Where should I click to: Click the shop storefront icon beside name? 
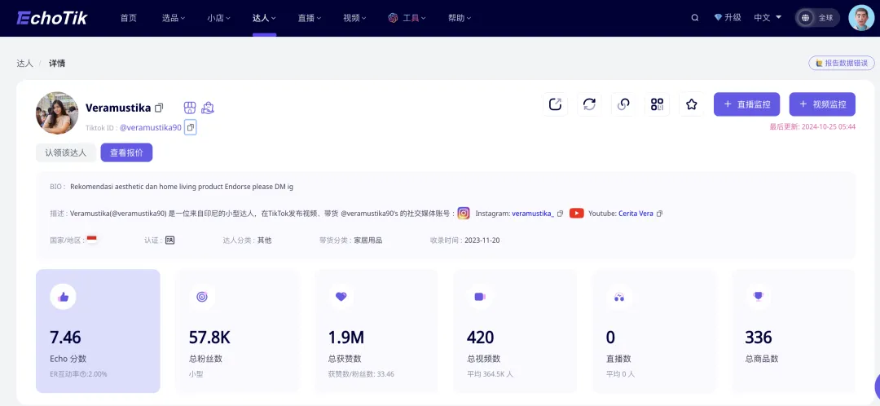click(189, 108)
